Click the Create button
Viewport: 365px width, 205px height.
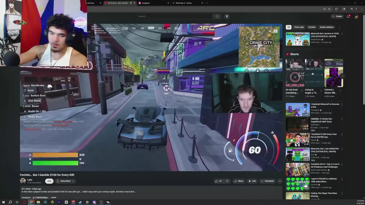pyautogui.click(x=337, y=16)
